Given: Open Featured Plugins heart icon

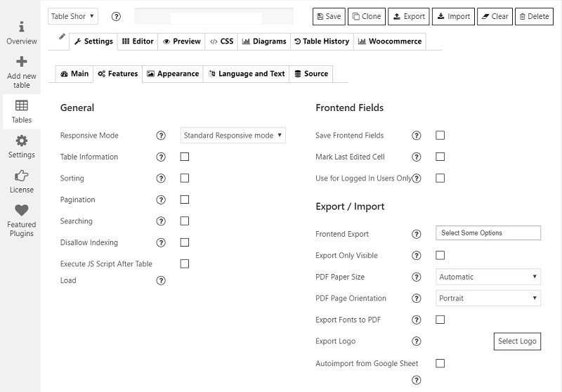Looking at the screenshot, I should point(22,210).
